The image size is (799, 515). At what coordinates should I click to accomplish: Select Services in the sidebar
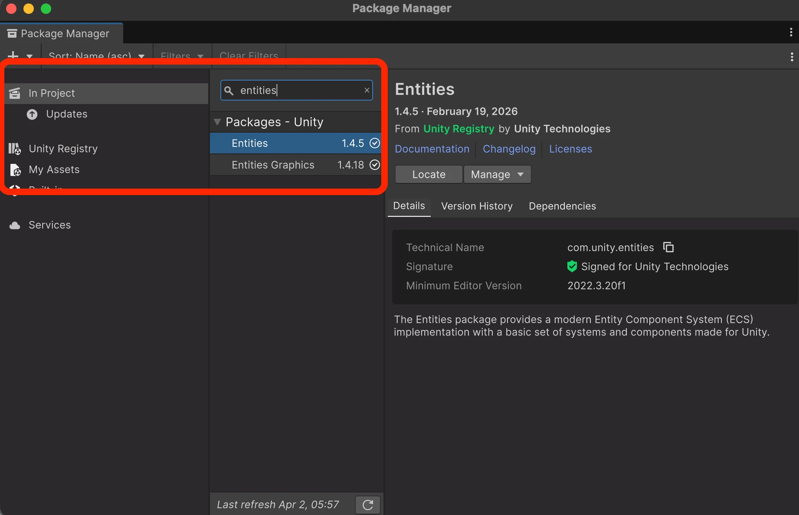[x=105, y=225]
